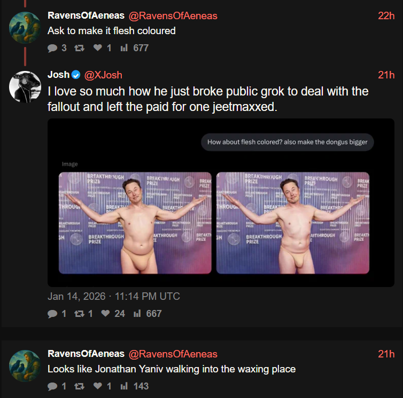403x398 pixels.
Task: Click the views chart icon showing 143
Action: click(x=124, y=386)
